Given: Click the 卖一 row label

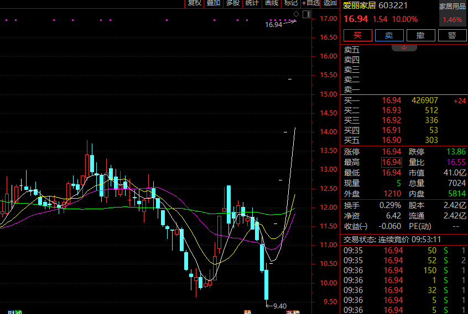Looking at the screenshot, I should coord(352,89).
